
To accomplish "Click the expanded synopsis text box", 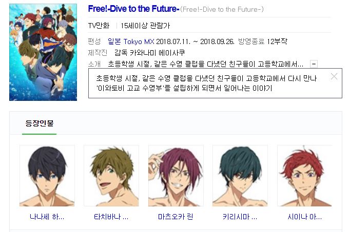I will point(215,83).
